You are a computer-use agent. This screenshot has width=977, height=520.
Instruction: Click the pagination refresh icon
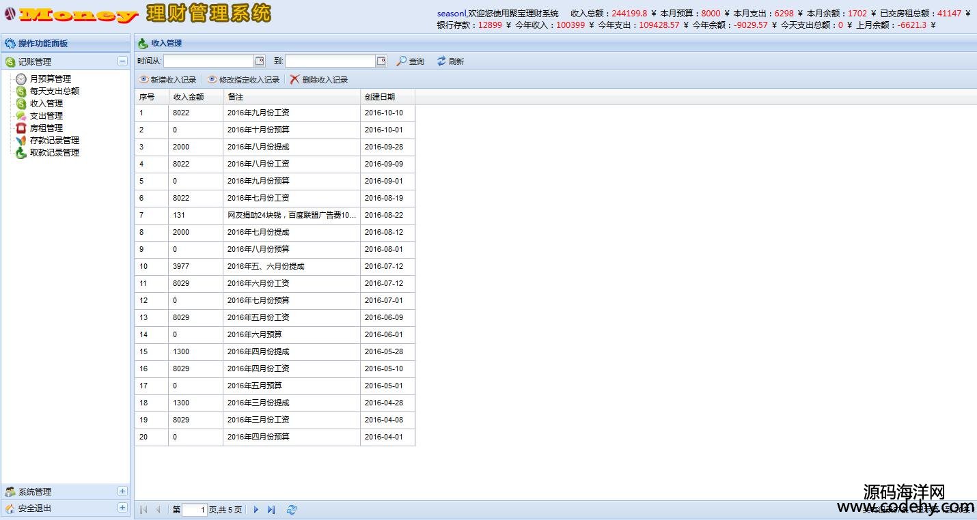[x=292, y=509]
